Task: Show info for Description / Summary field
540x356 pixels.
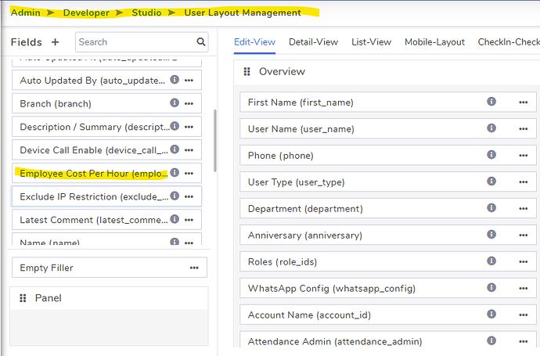Action: coord(175,126)
